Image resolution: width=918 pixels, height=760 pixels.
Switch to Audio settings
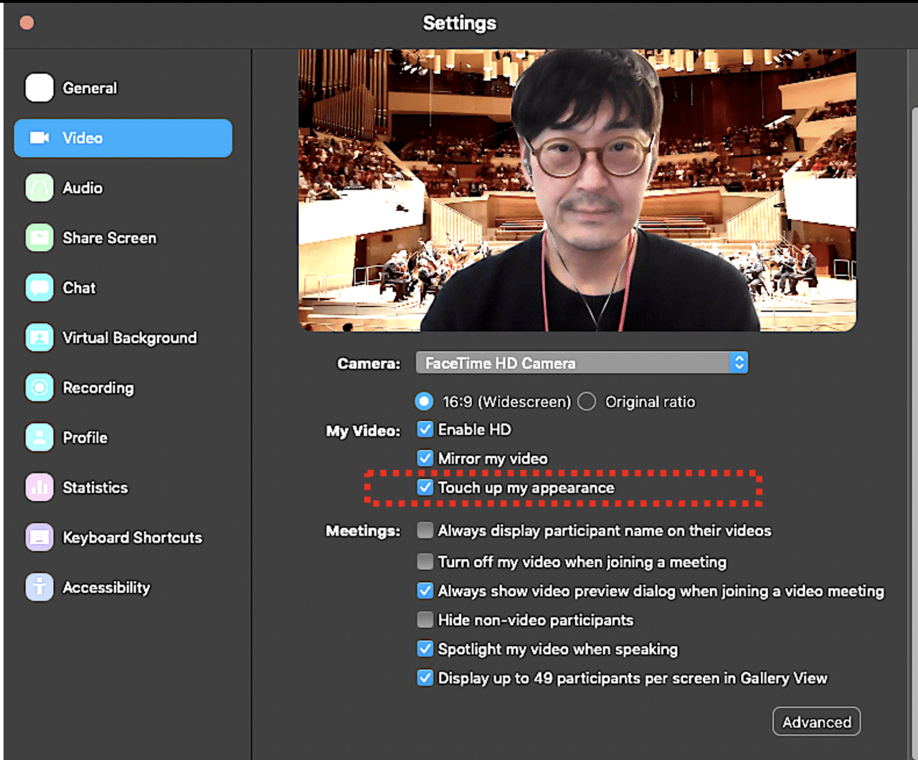[x=123, y=188]
